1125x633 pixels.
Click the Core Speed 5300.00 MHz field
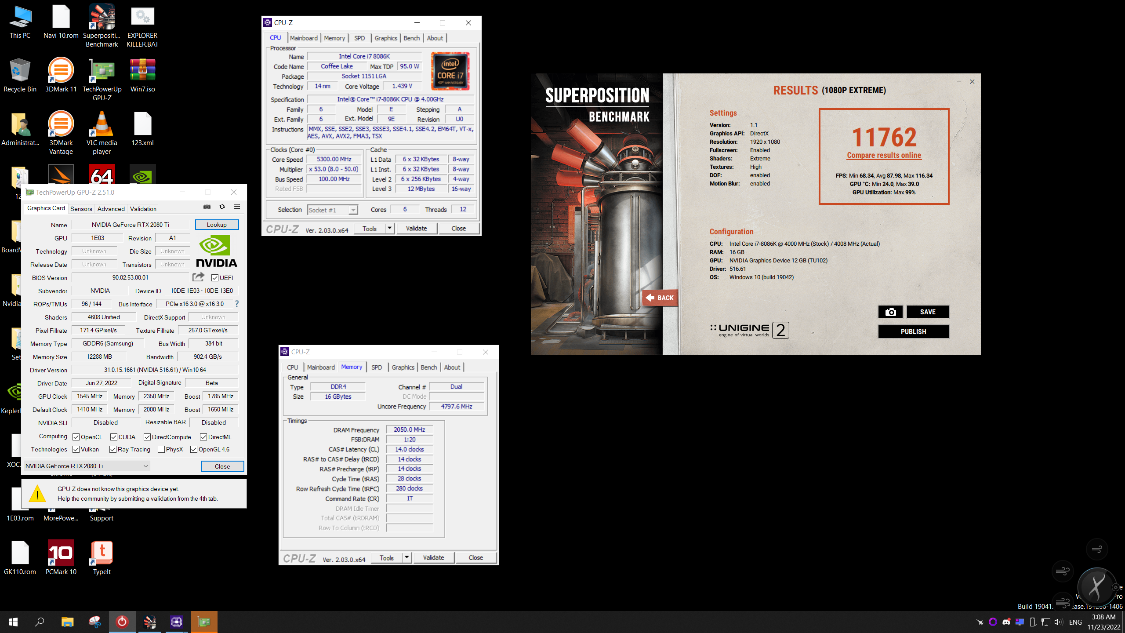click(334, 159)
